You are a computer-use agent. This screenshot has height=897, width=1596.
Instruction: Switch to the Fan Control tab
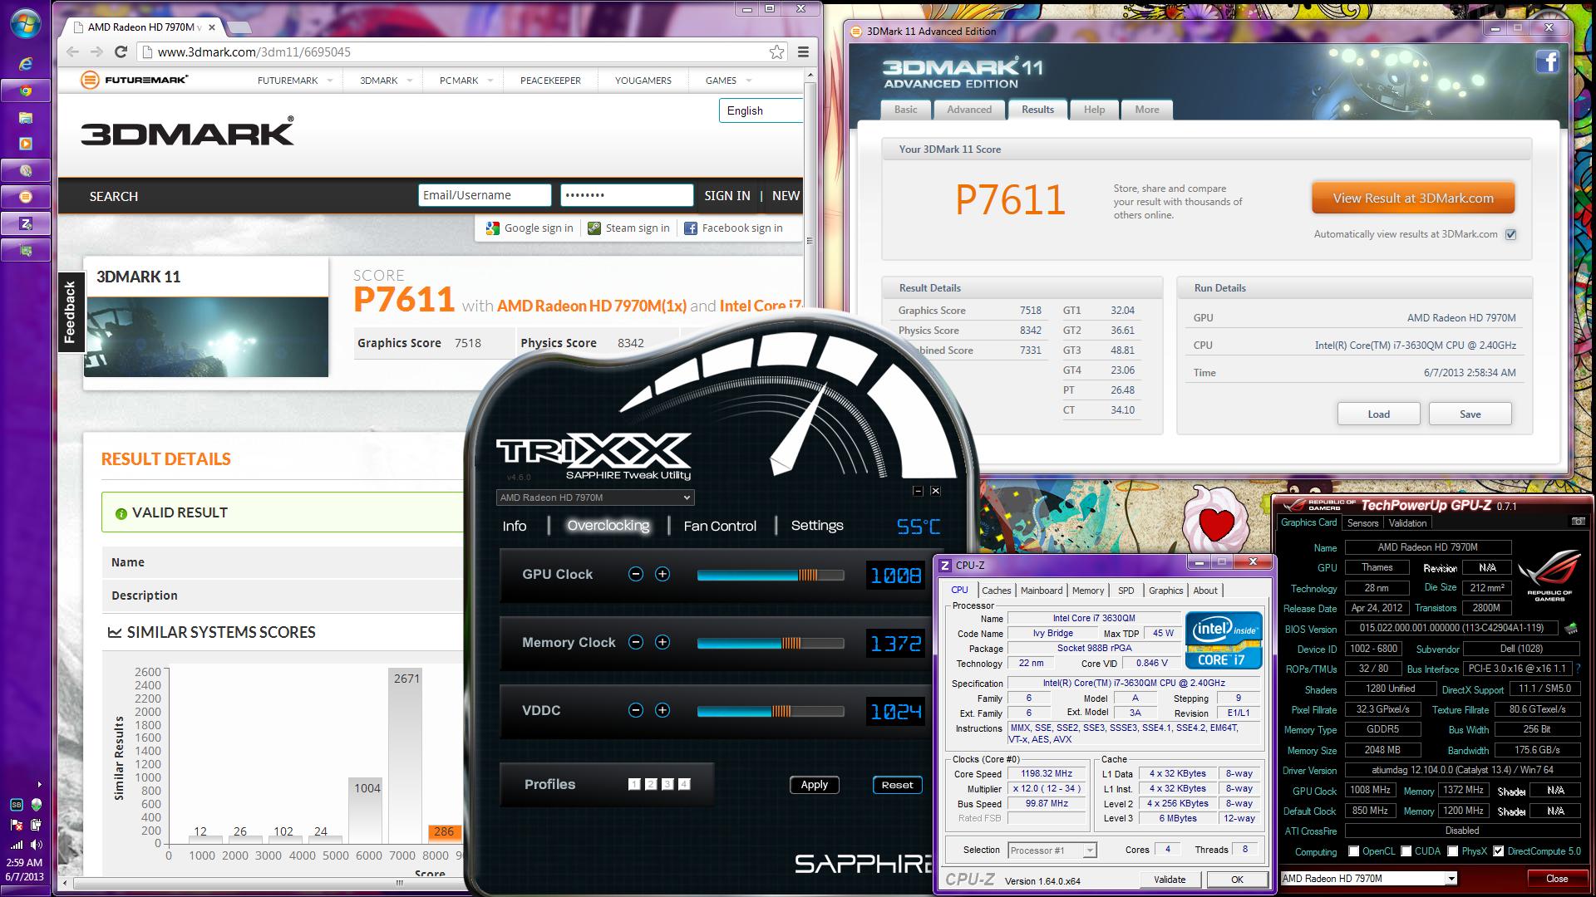(x=720, y=526)
